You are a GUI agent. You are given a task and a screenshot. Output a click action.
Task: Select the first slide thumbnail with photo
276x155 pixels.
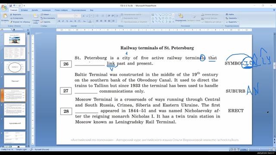pos(15,39)
